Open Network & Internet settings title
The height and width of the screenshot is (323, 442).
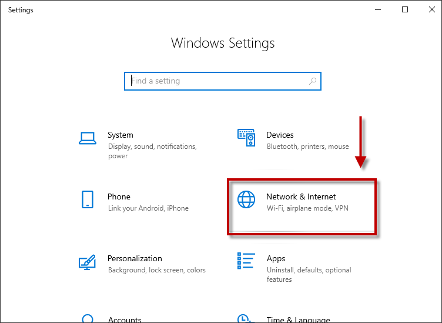pos(301,197)
